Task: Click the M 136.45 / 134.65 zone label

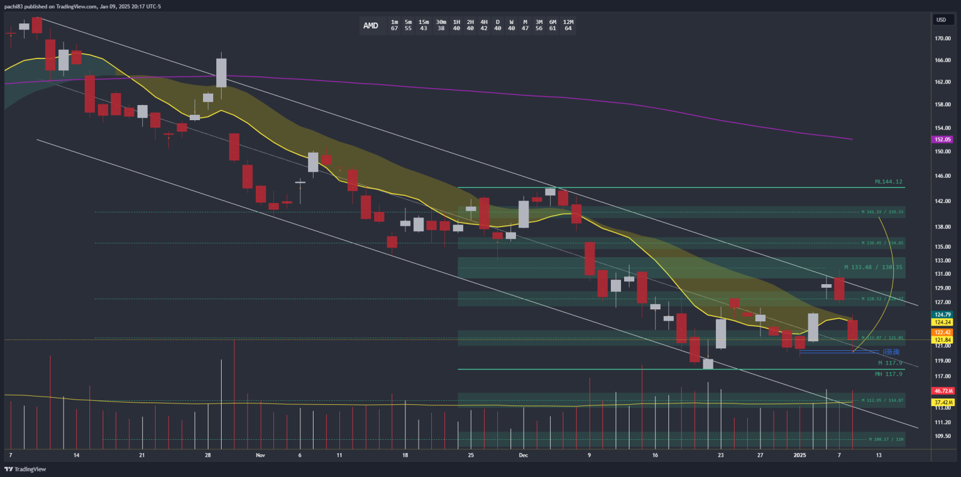Action: pos(882,243)
